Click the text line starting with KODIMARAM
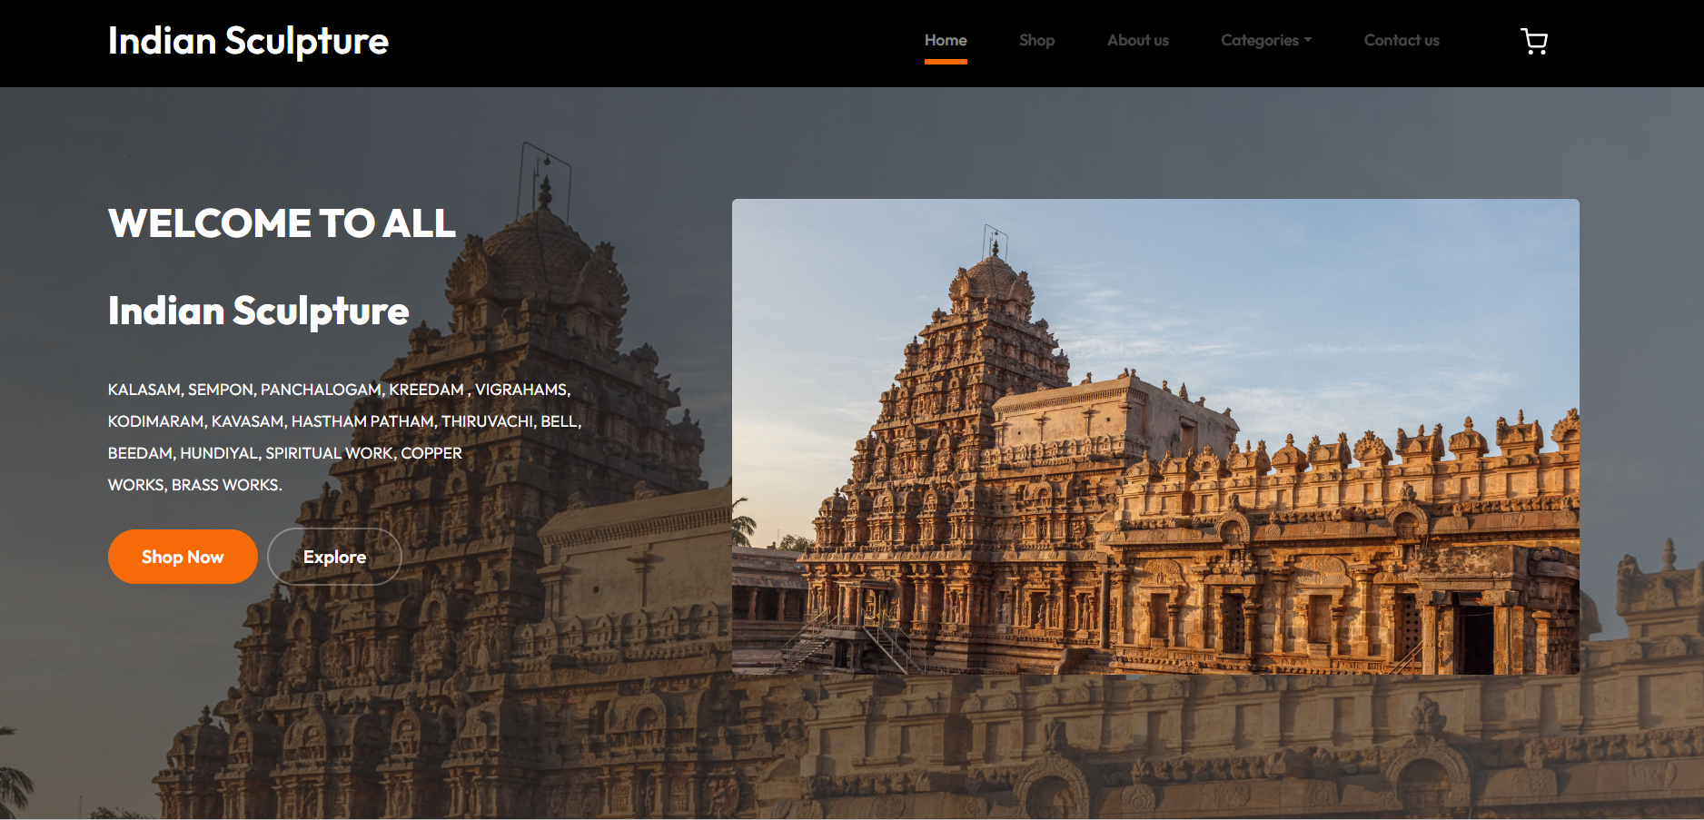1704x820 pixels. pyautogui.click(x=344, y=421)
